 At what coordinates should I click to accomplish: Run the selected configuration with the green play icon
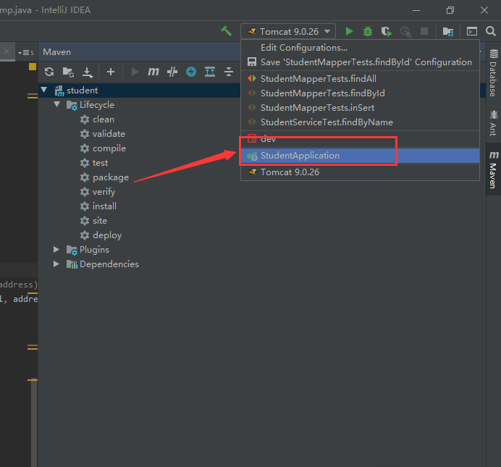[349, 31]
